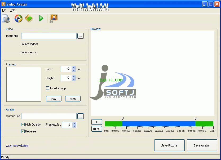The height and width of the screenshot is (160, 221).
Task: Click the blue selected range on timeline
Action: click(159, 124)
